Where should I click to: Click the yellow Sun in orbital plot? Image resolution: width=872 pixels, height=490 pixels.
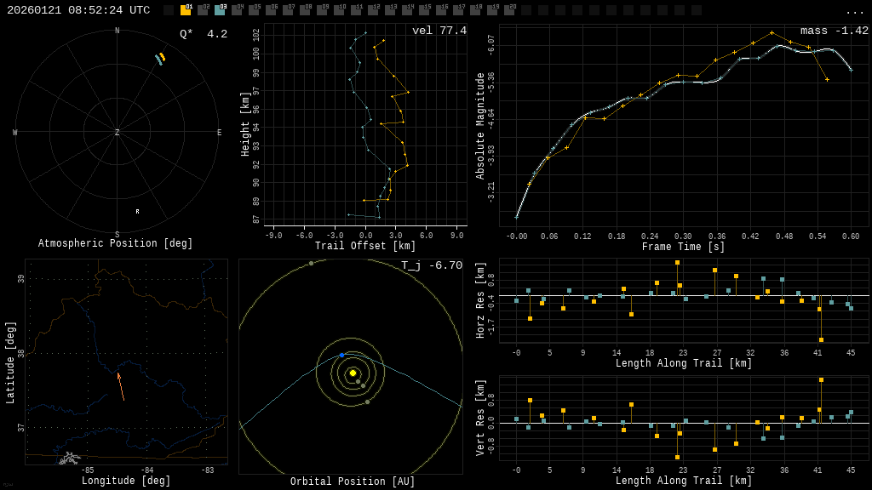[x=353, y=373]
